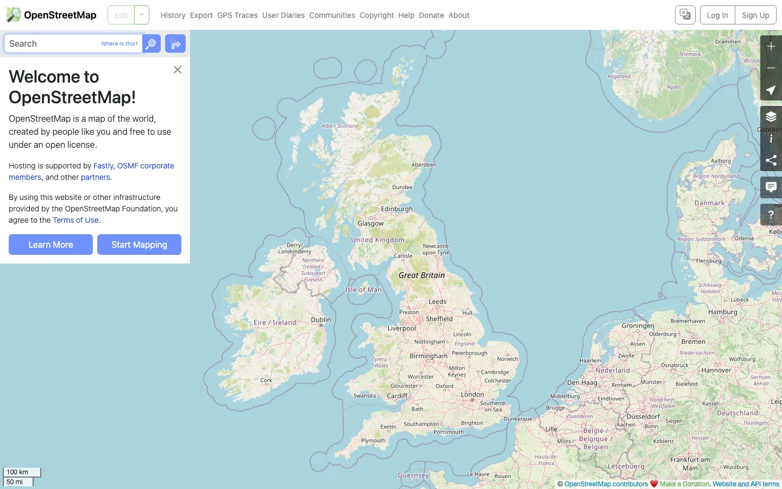This screenshot has width=782, height=489.
Task: Open the Terms of Use link
Action: 75,220
